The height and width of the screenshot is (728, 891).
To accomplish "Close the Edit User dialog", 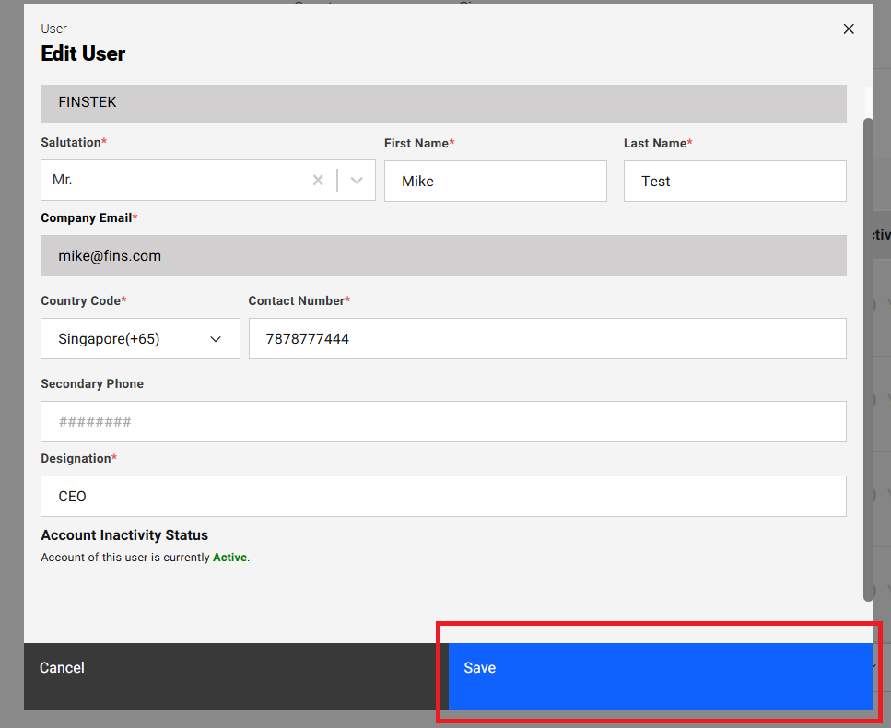I will pos(849,29).
